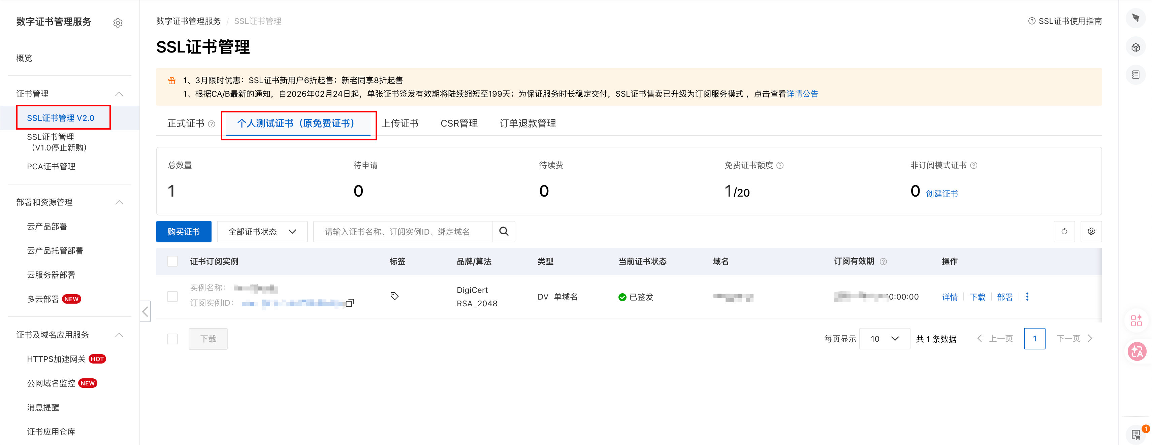Viewport: 1152px width, 445px height.
Task: Open the 全部证书状态 filter dropdown
Action: tap(262, 232)
